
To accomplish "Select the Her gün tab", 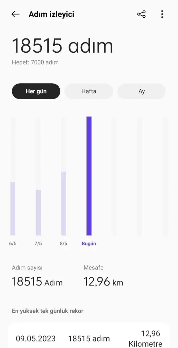I will click(x=36, y=91).
